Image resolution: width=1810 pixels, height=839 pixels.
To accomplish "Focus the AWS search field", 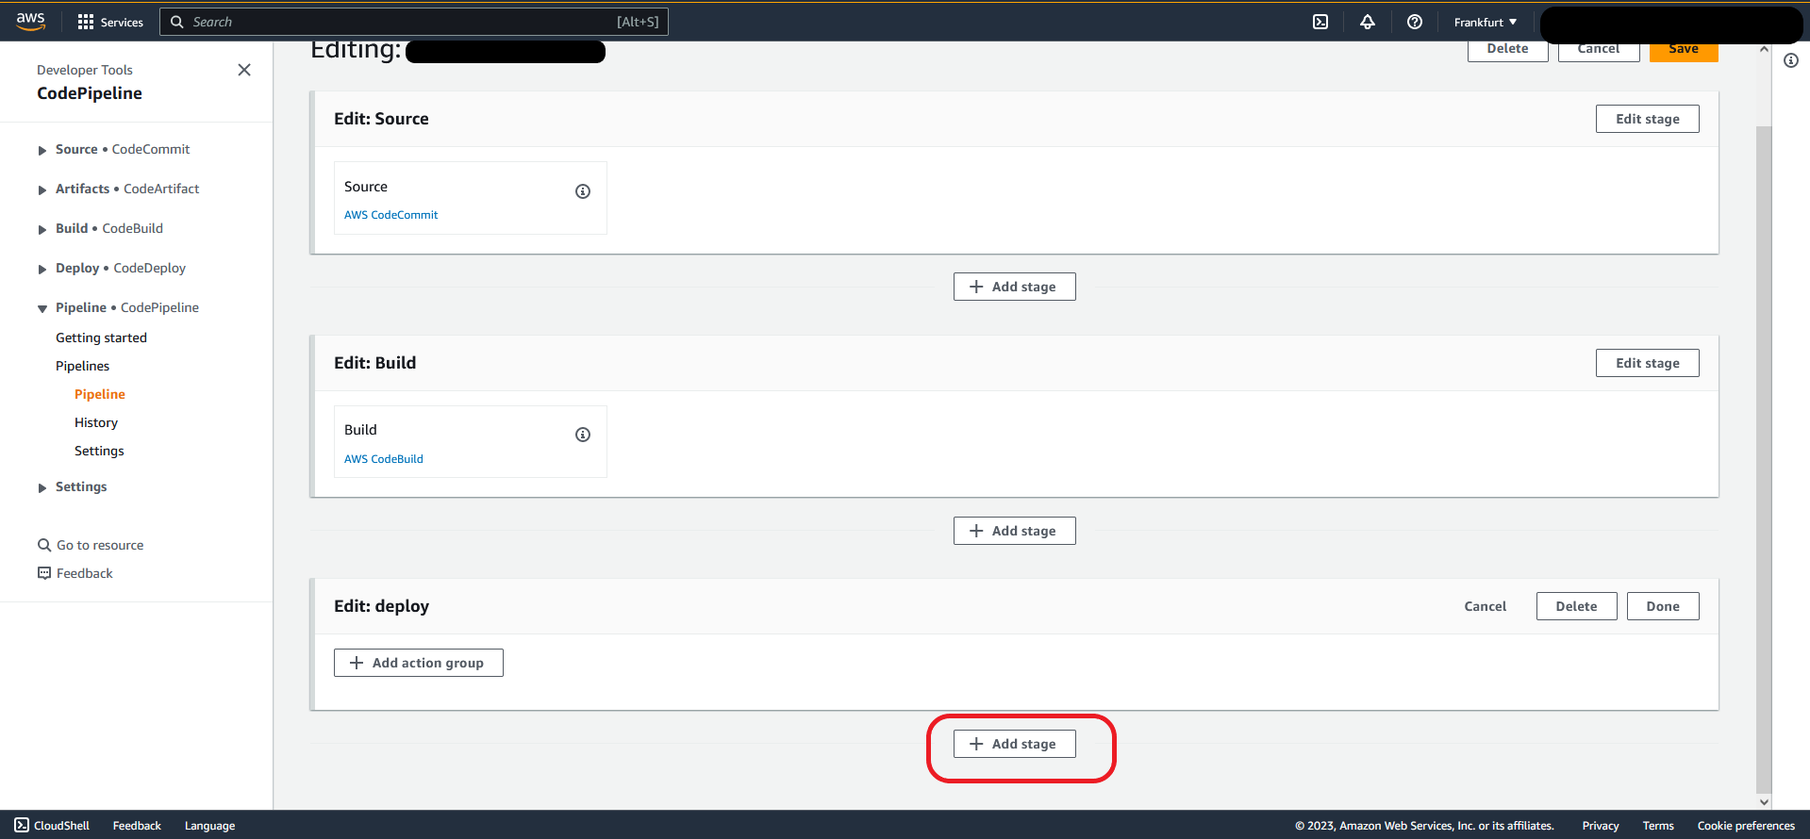I will coord(414,22).
